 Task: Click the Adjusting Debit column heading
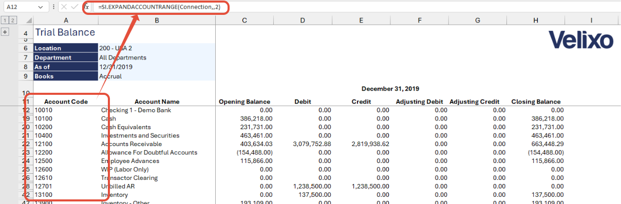click(420, 101)
